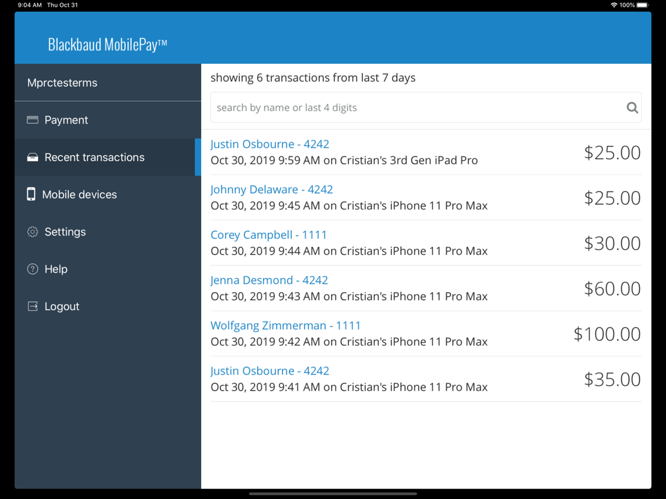Click the gear icon beside Settings

tap(33, 232)
